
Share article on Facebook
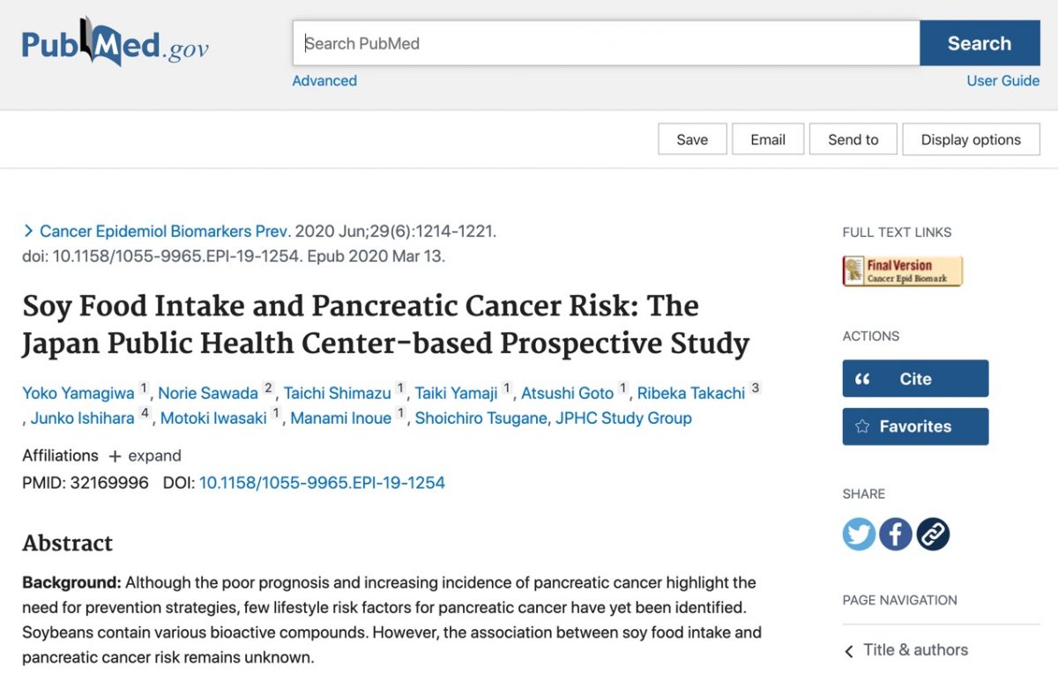pyautogui.click(x=896, y=534)
